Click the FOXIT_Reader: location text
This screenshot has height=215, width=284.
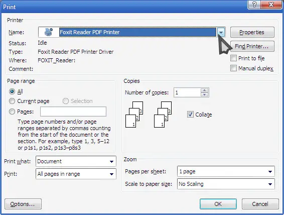57,60
